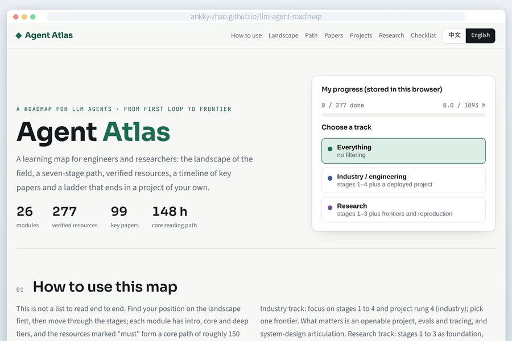
Task: Click the Agent Atlas diamond logo icon
Action: [x=19, y=36]
